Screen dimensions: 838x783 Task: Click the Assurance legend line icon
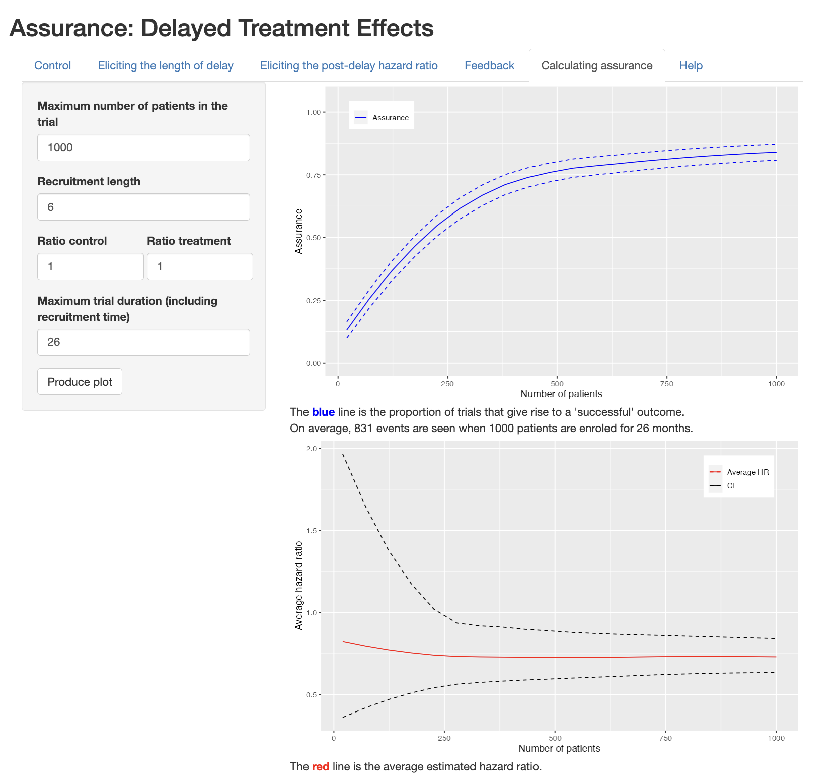coord(361,118)
